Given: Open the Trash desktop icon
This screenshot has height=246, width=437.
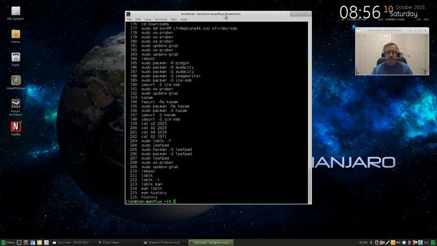Looking at the screenshot, I should [x=16, y=59].
